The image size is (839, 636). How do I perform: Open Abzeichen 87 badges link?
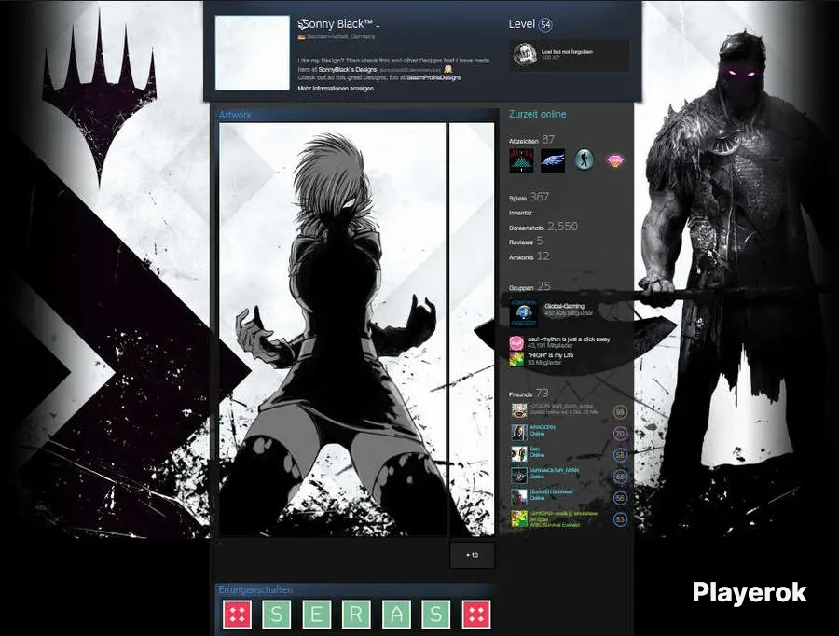coord(531,140)
